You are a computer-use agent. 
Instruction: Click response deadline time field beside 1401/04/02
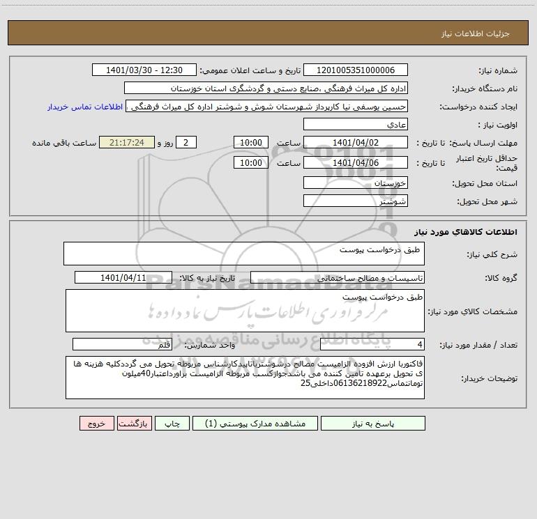click(x=250, y=143)
